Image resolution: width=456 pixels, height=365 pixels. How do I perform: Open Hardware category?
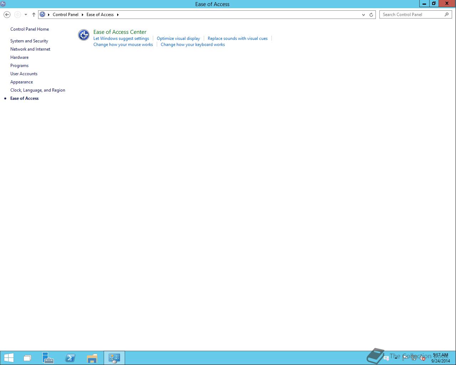(x=20, y=57)
